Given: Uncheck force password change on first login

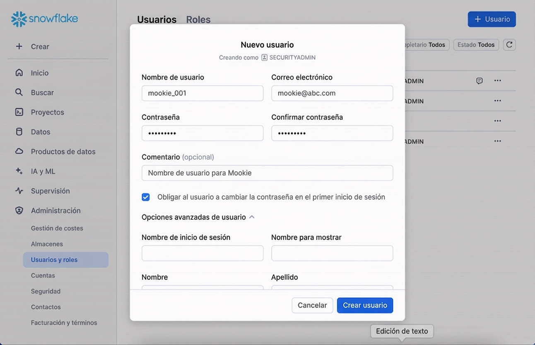Looking at the screenshot, I should tap(146, 197).
